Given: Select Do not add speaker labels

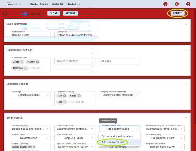Looking at the screenshot, I should tap(119, 136).
